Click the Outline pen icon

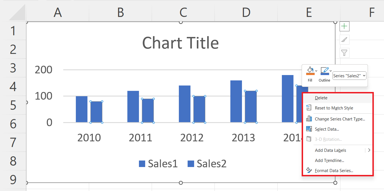point(325,71)
